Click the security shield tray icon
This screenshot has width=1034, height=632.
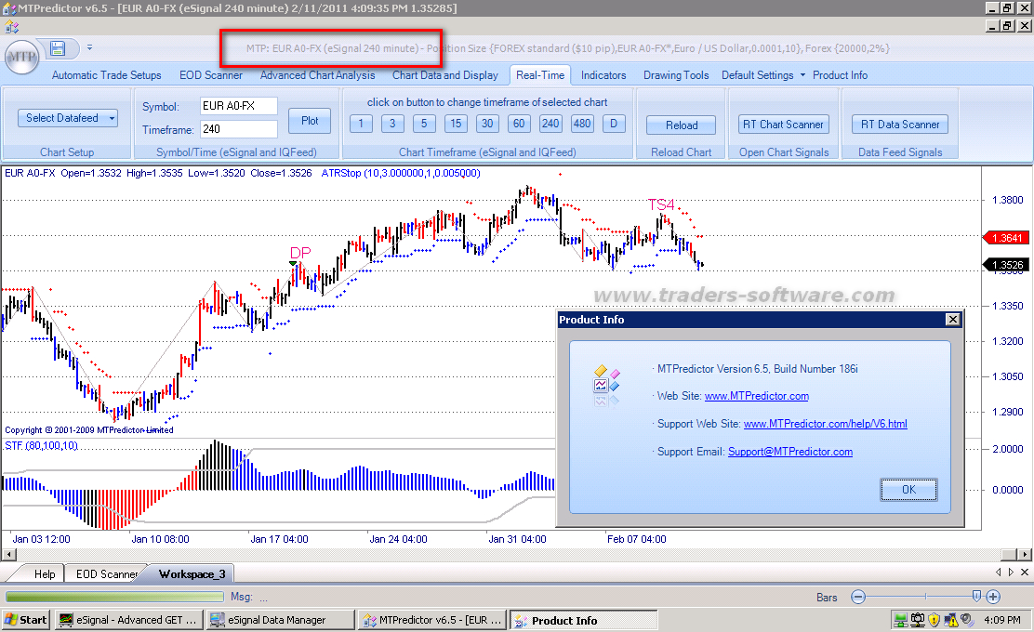(x=935, y=620)
